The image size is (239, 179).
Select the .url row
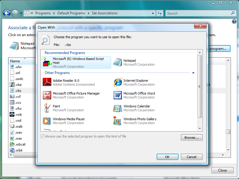click(22, 73)
